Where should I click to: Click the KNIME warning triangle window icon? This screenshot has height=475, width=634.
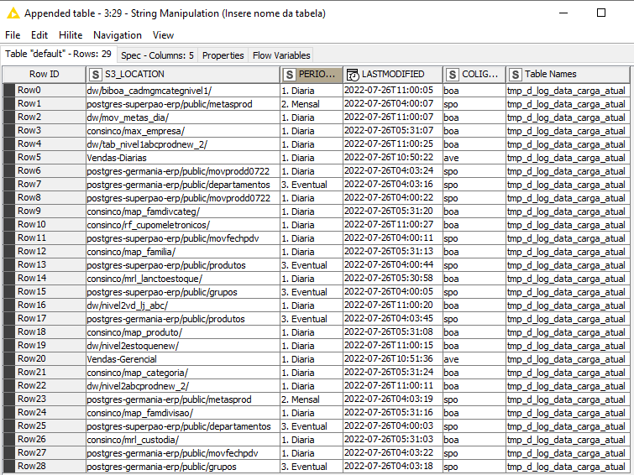click(x=13, y=13)
